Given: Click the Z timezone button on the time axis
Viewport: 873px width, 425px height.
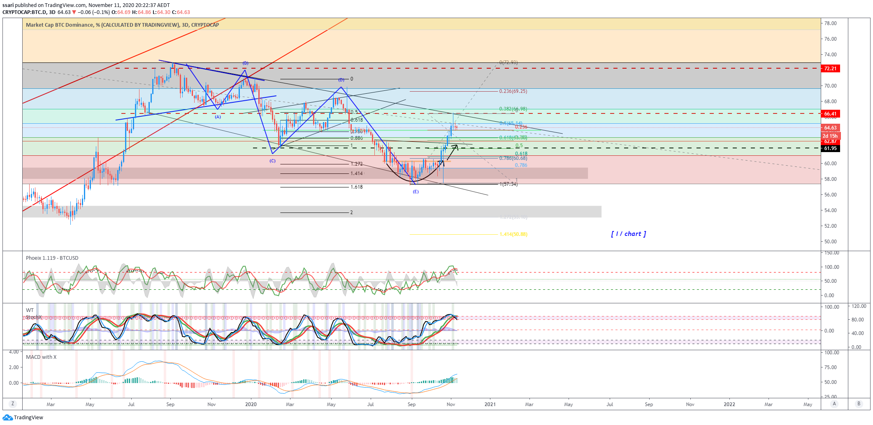Looking at the screenshot, I should point(13,404).
